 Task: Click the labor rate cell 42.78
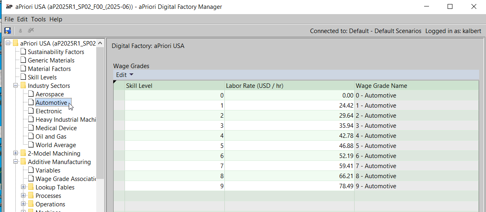[289, 135]
